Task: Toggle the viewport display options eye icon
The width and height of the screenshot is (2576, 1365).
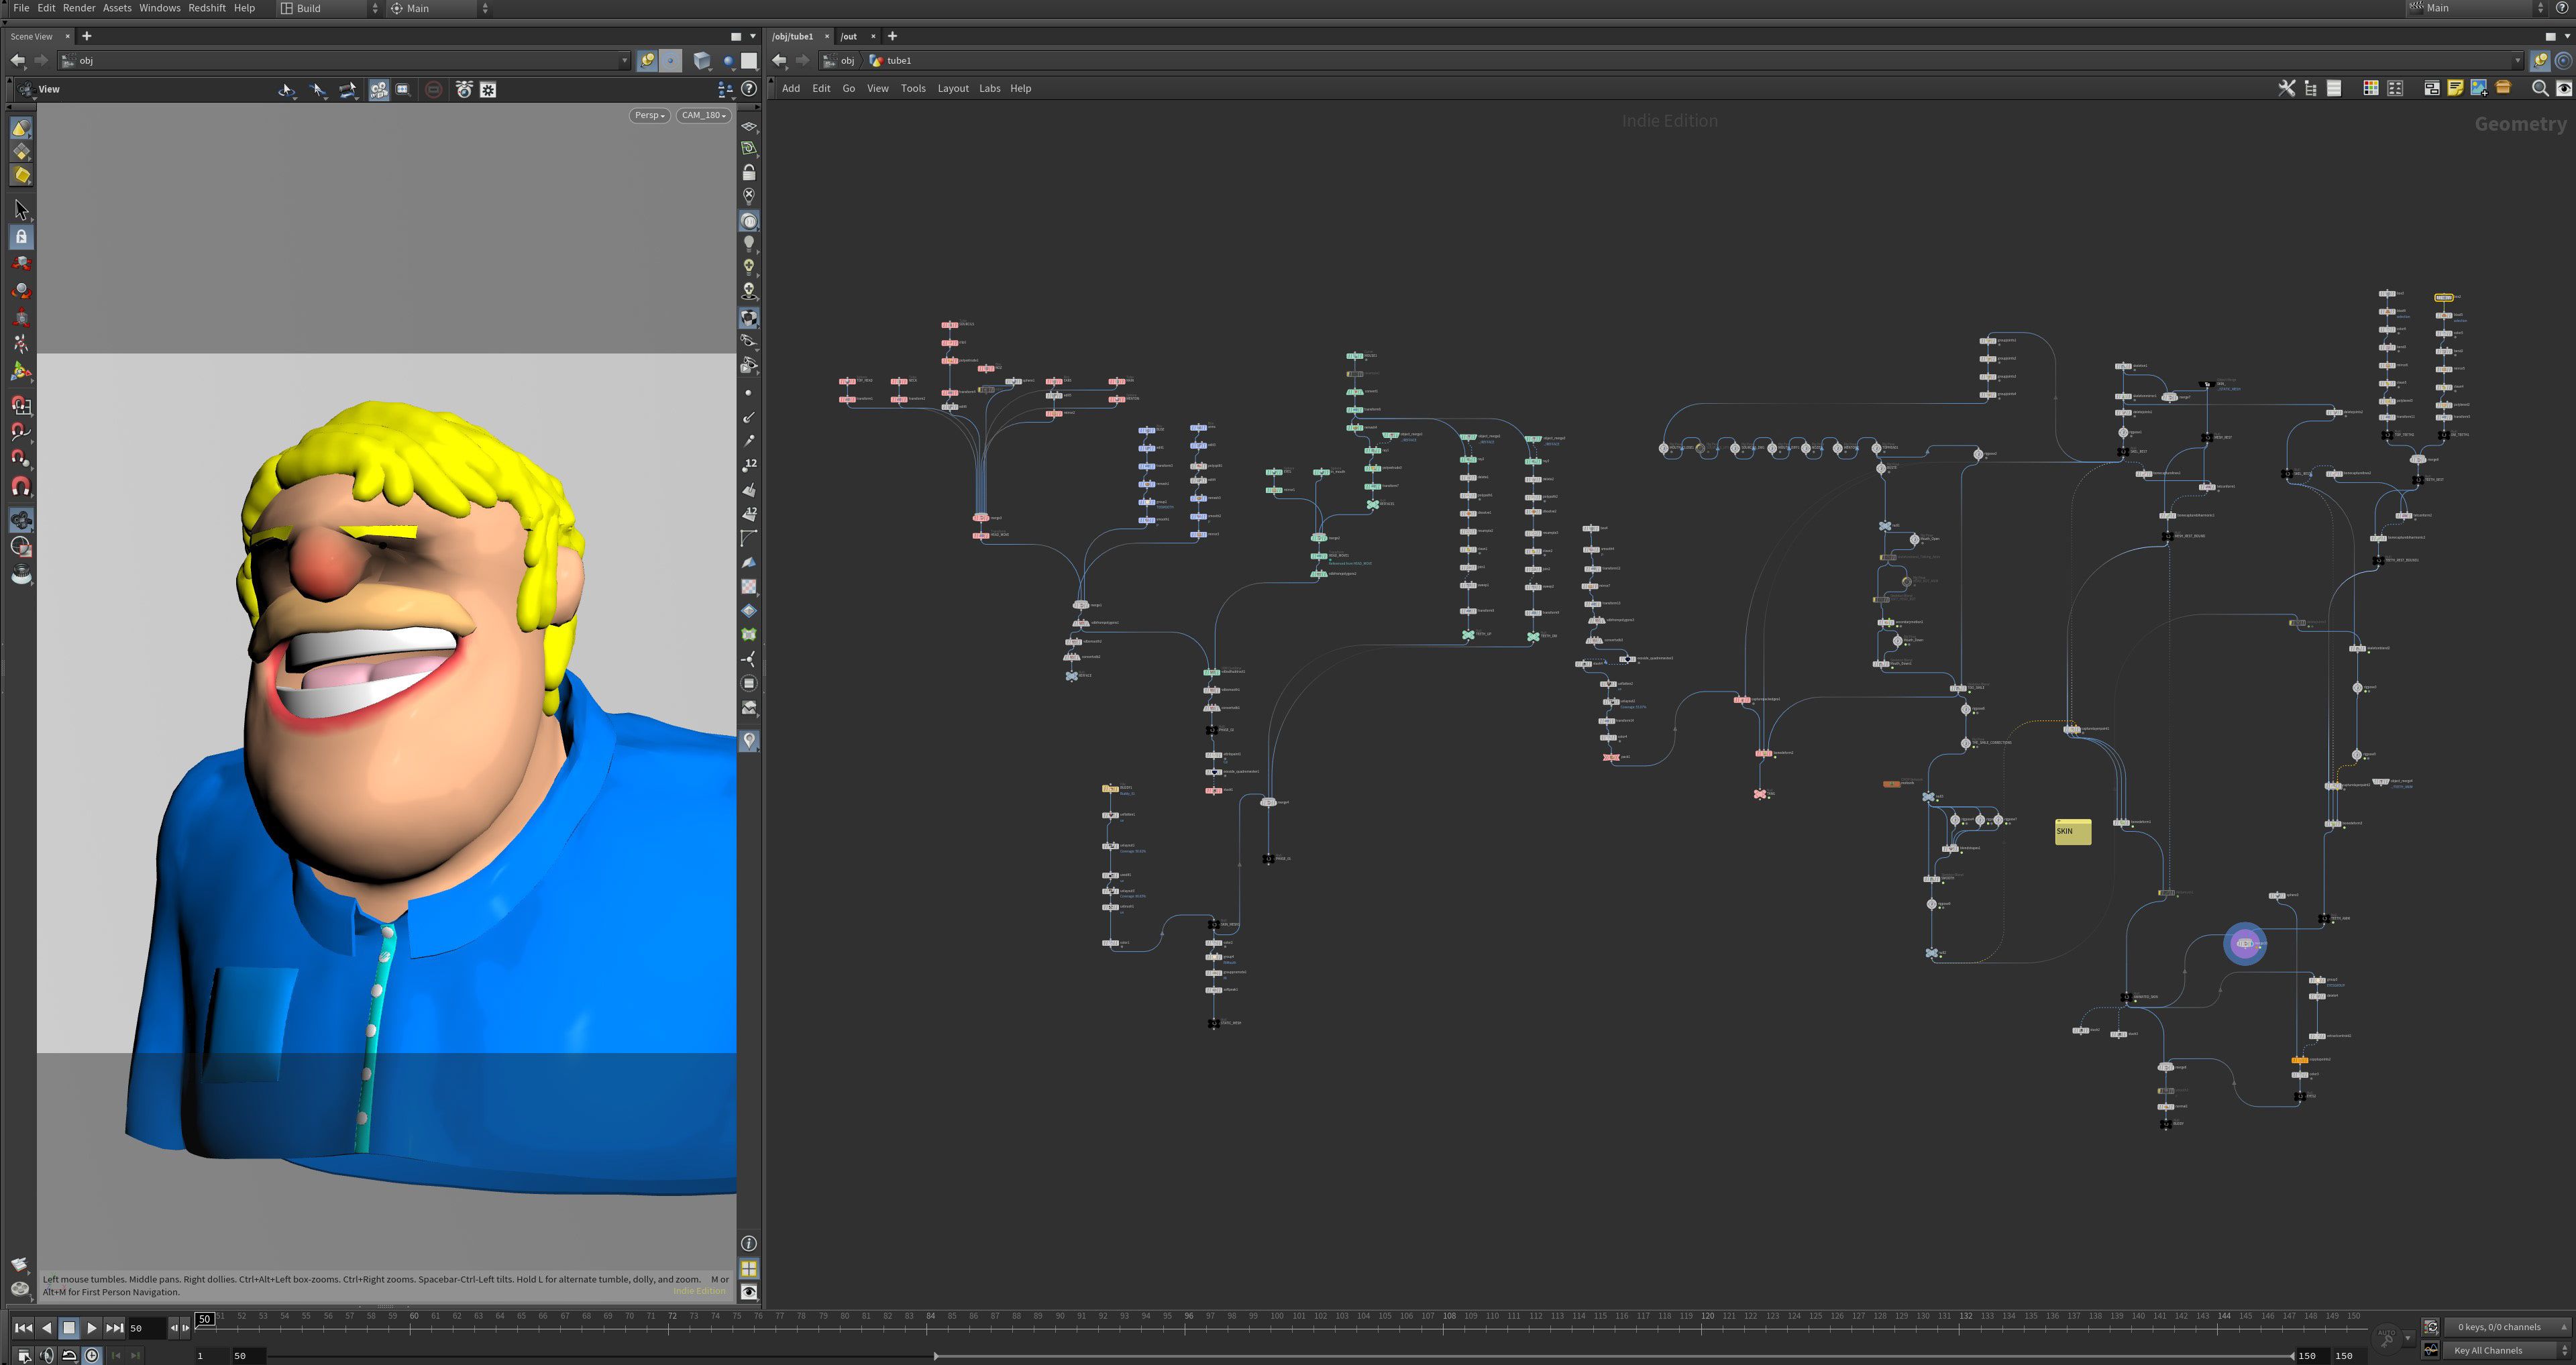Action: click(748, 1292)
